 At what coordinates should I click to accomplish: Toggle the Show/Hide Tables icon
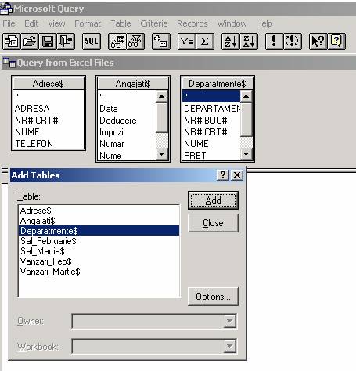coord(117,41)
